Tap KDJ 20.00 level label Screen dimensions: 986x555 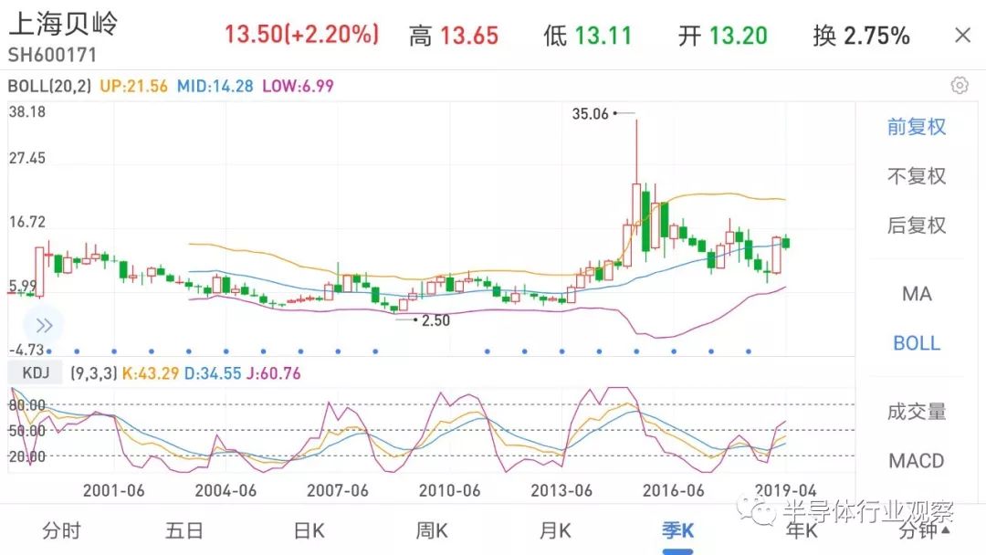[x=27, y=457]
